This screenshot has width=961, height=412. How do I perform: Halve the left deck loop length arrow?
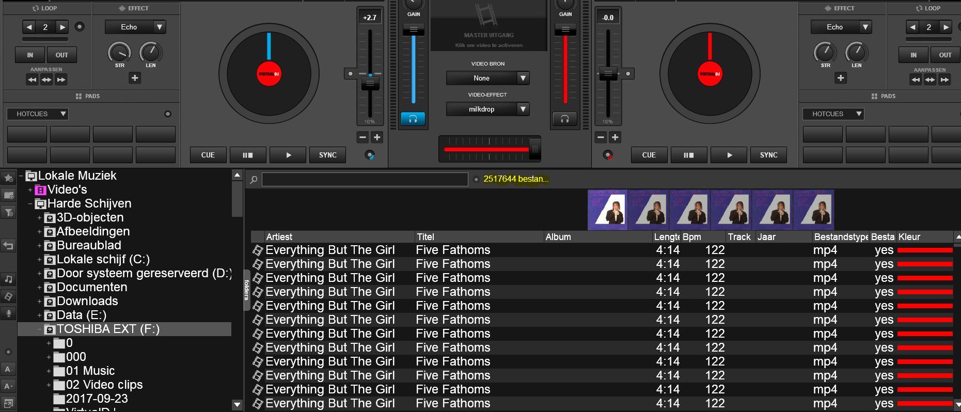[29, 27]
